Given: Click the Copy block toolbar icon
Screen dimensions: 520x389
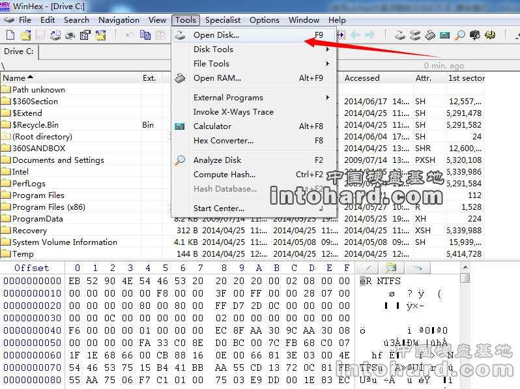Looking at the screenshot, I should pos(145,35).
